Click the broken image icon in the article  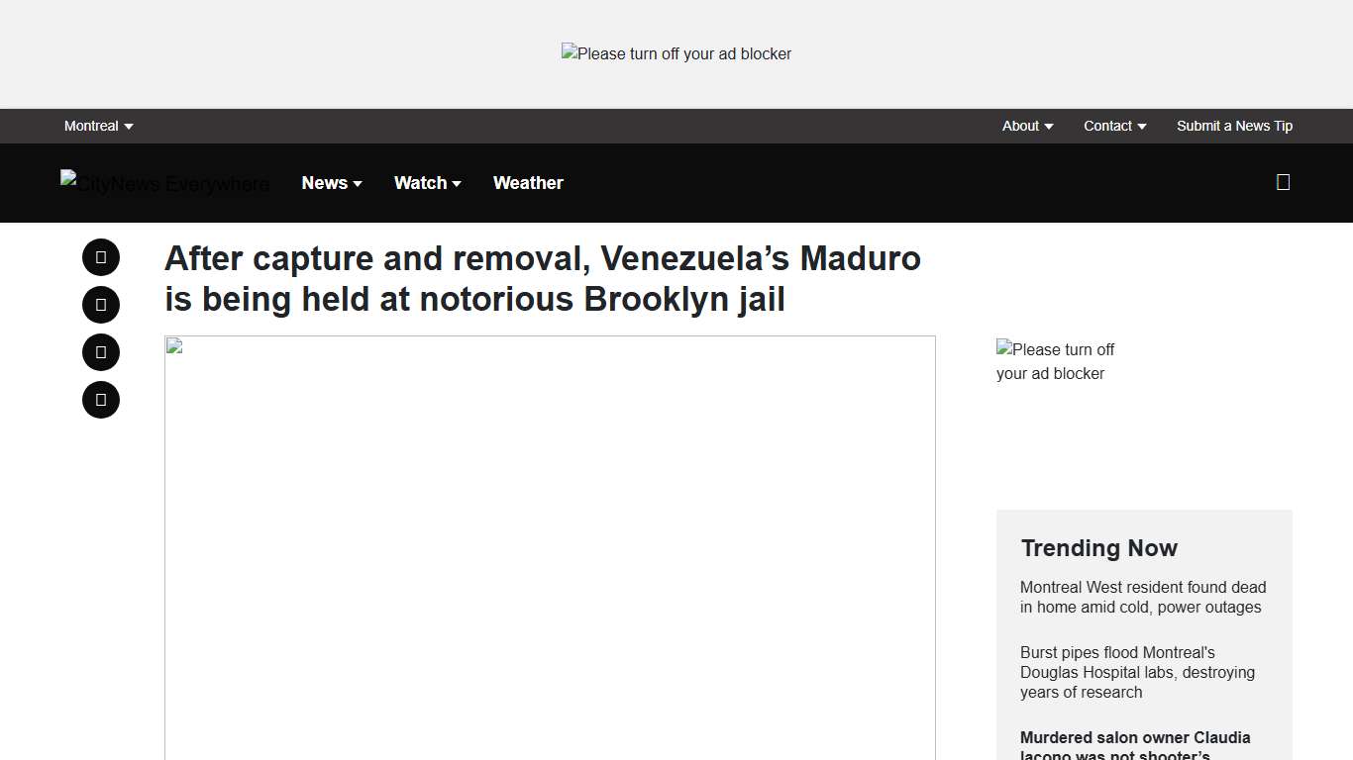click(176, 345)
